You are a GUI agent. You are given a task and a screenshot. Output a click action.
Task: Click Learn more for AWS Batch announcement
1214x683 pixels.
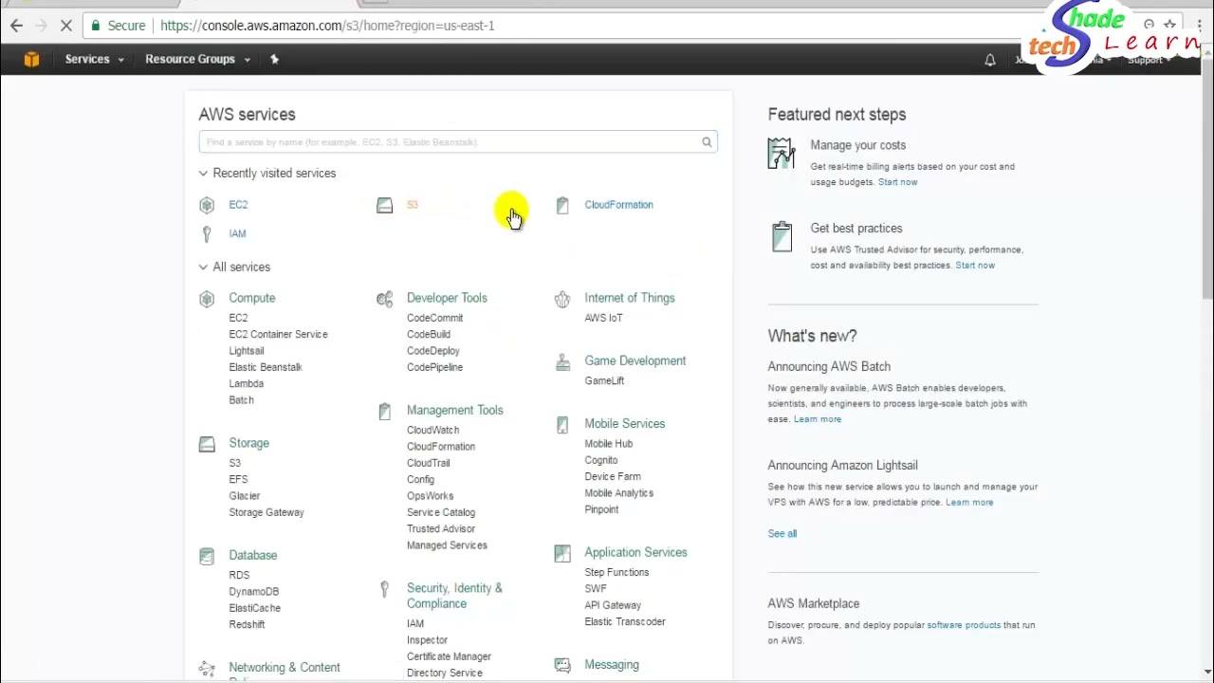(x=818, y=419)
